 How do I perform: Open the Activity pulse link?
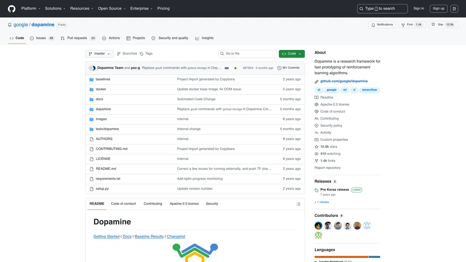tap(323, 132)
